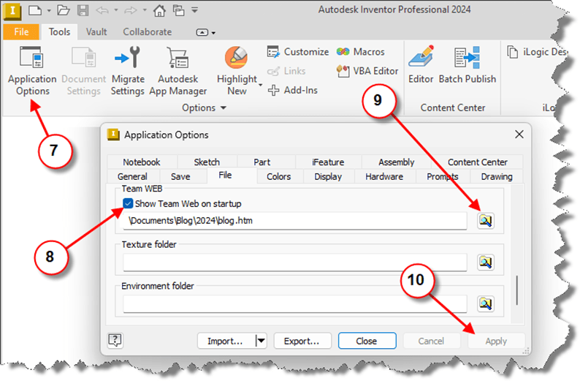Screen dimensions: 580x381
Task: Switch to the Notebook options tab
Action: click(x=141, y=162)
